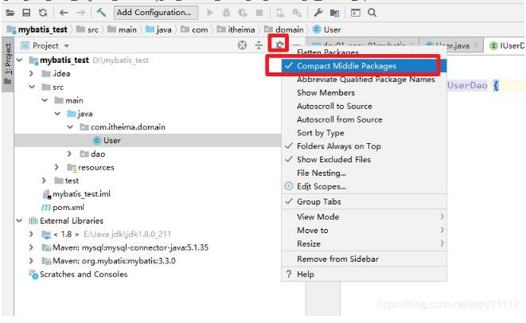Viewport: 526px width, 323px height.
Task: Click the Save All toolbar icon
Action: coord(26,13)
